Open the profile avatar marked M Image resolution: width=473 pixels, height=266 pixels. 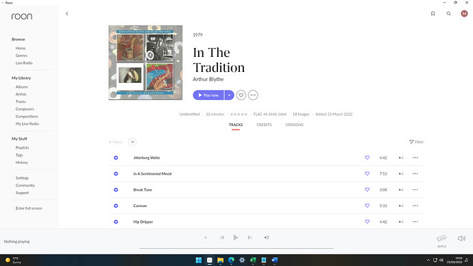pos(464,14)
